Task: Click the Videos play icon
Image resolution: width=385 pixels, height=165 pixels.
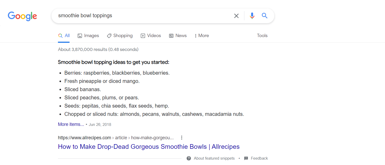Action: coord(143,36)
